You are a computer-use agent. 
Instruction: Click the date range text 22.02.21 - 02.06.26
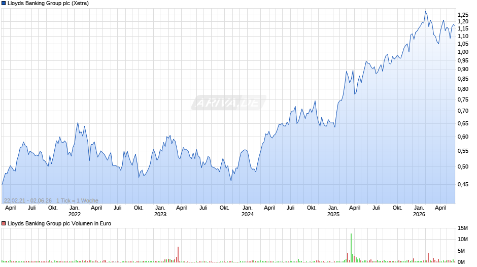28,201
